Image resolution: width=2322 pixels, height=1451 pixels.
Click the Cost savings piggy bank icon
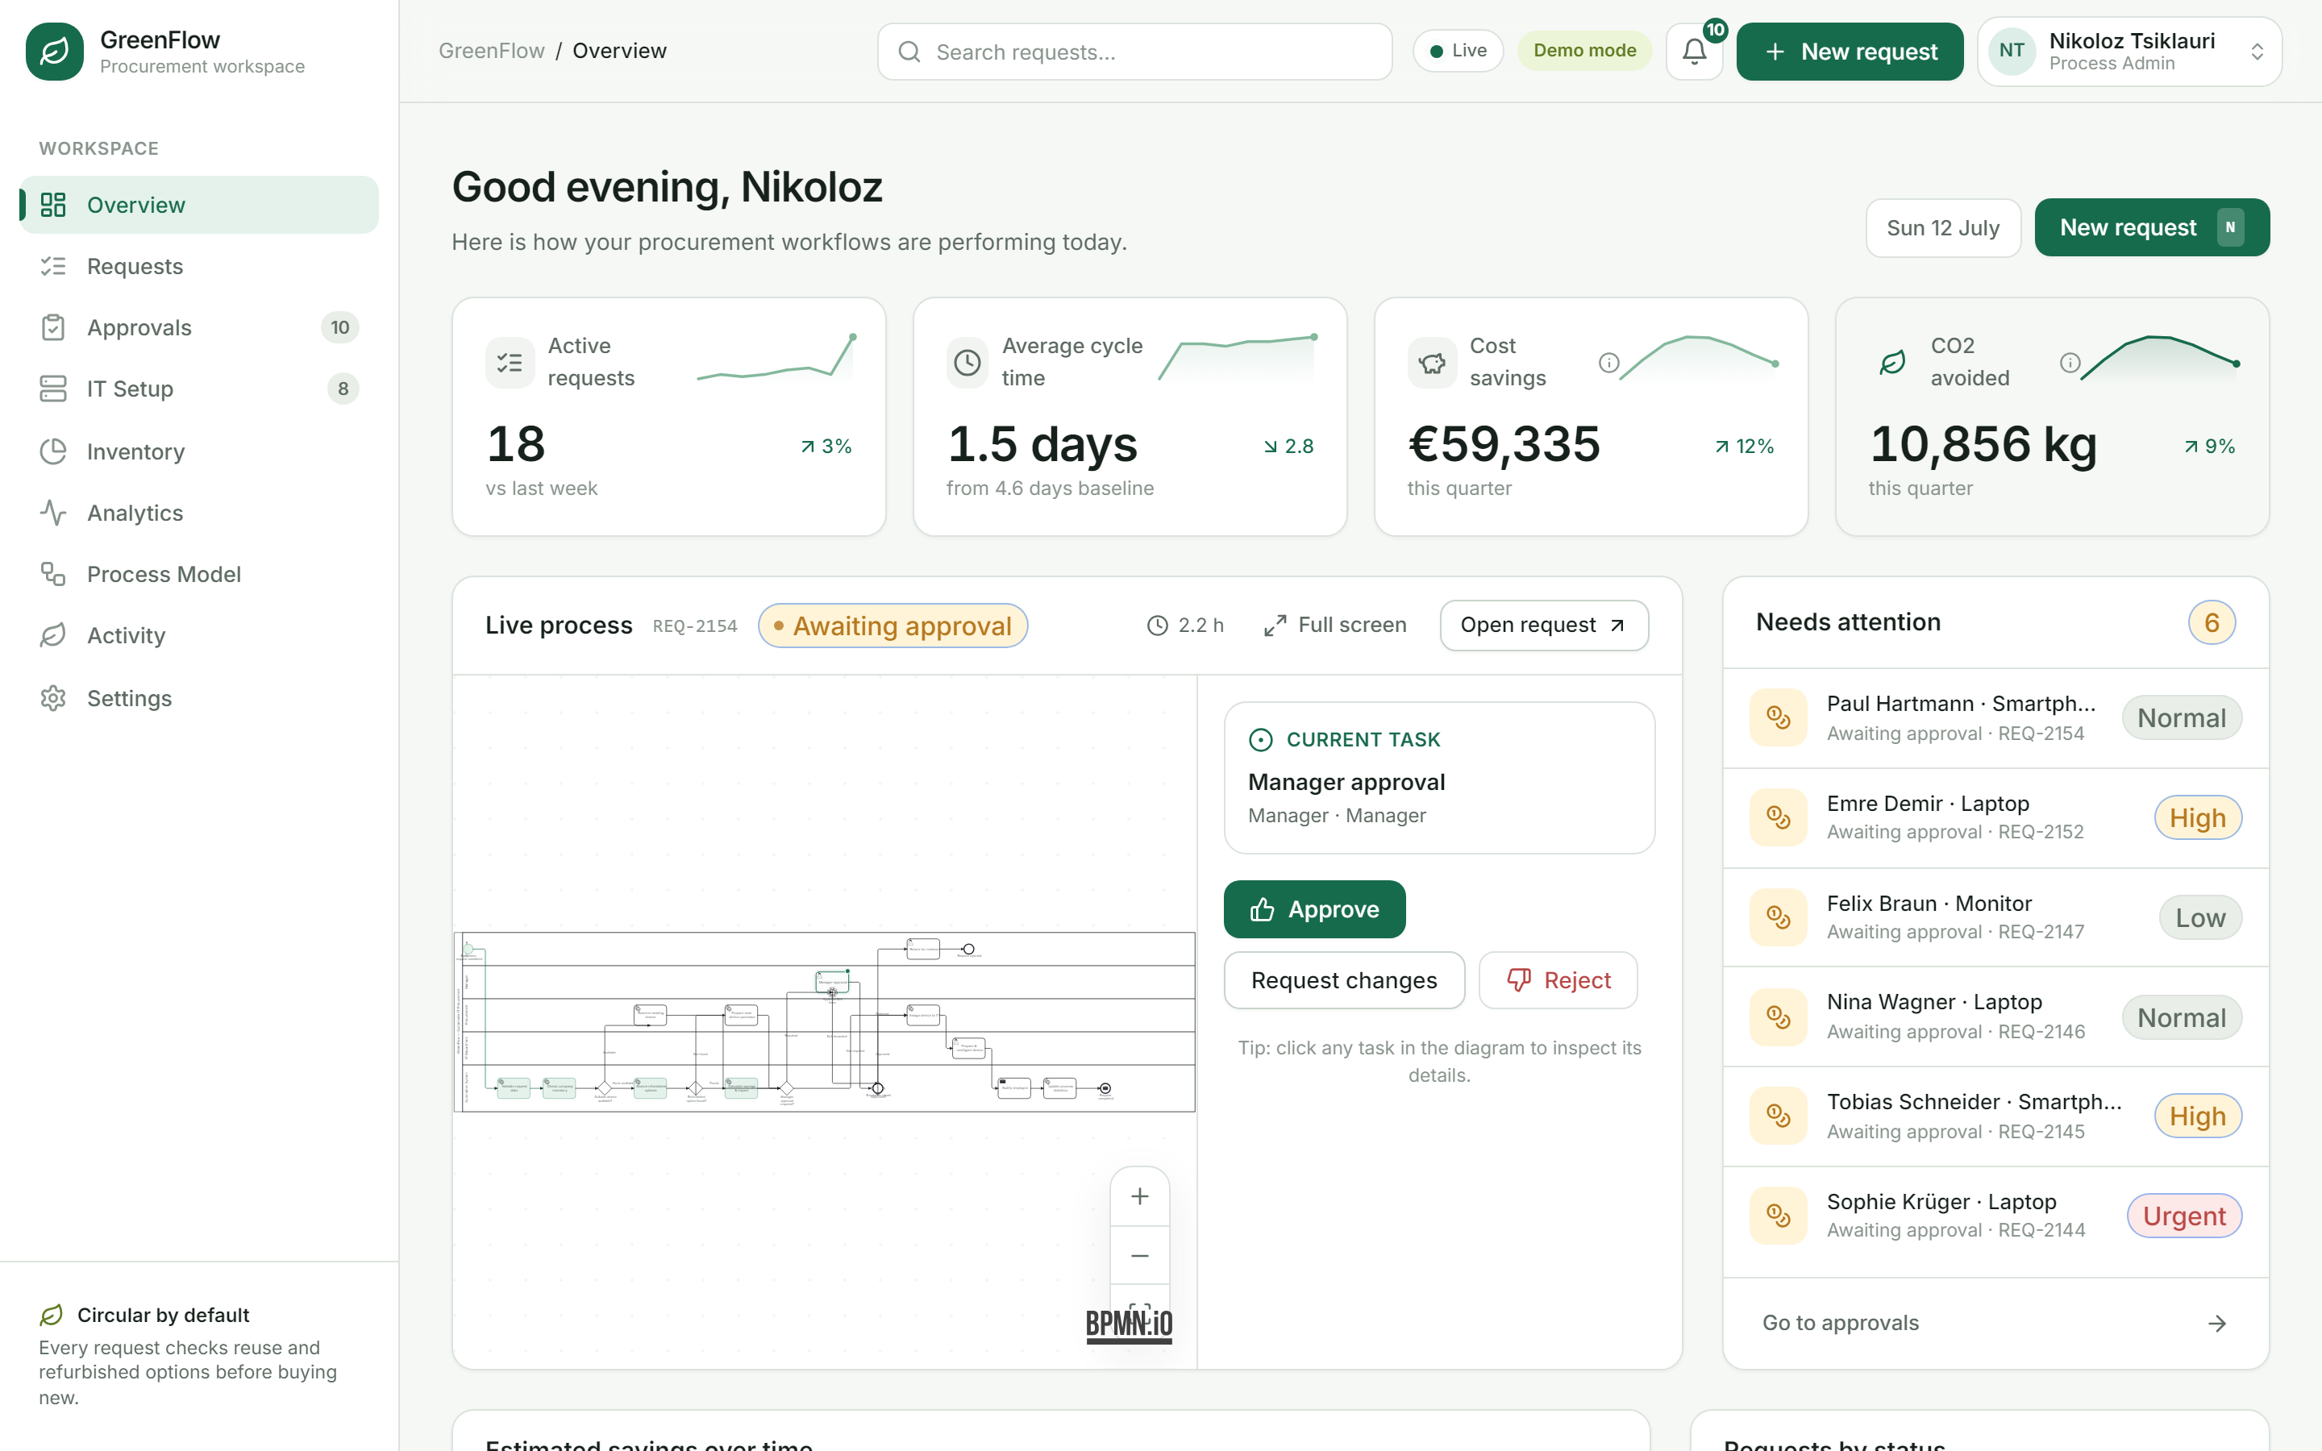click(1432, 362)
